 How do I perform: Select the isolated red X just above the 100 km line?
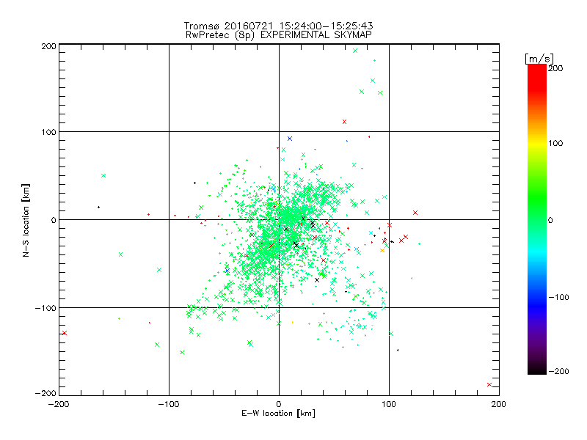344,122
